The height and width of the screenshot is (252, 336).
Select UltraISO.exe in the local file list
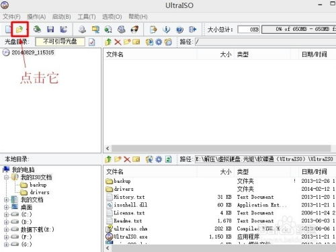pos(130,237)
